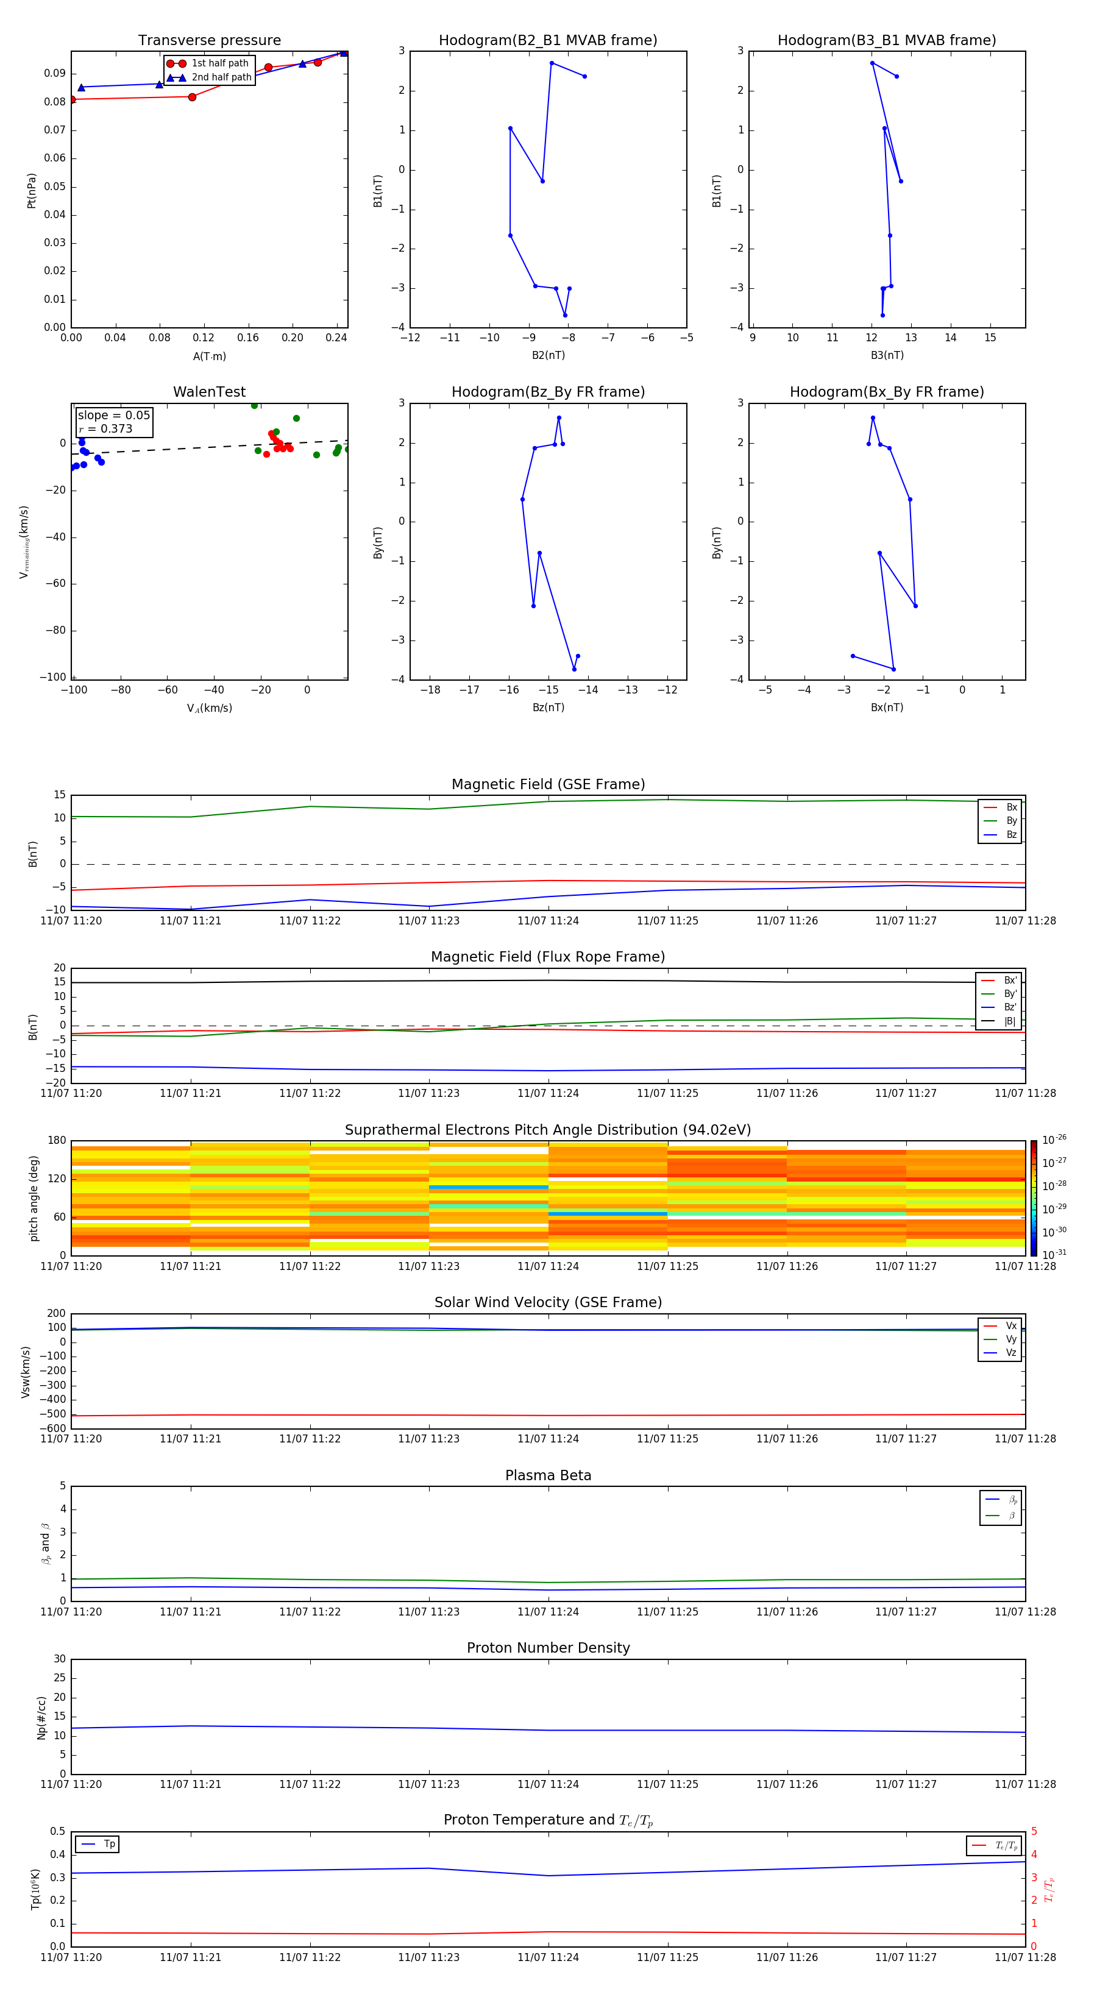Click the "Bz'" legend entry
Viewport: 1097px width, 2011px height.
click(999, 1007)
